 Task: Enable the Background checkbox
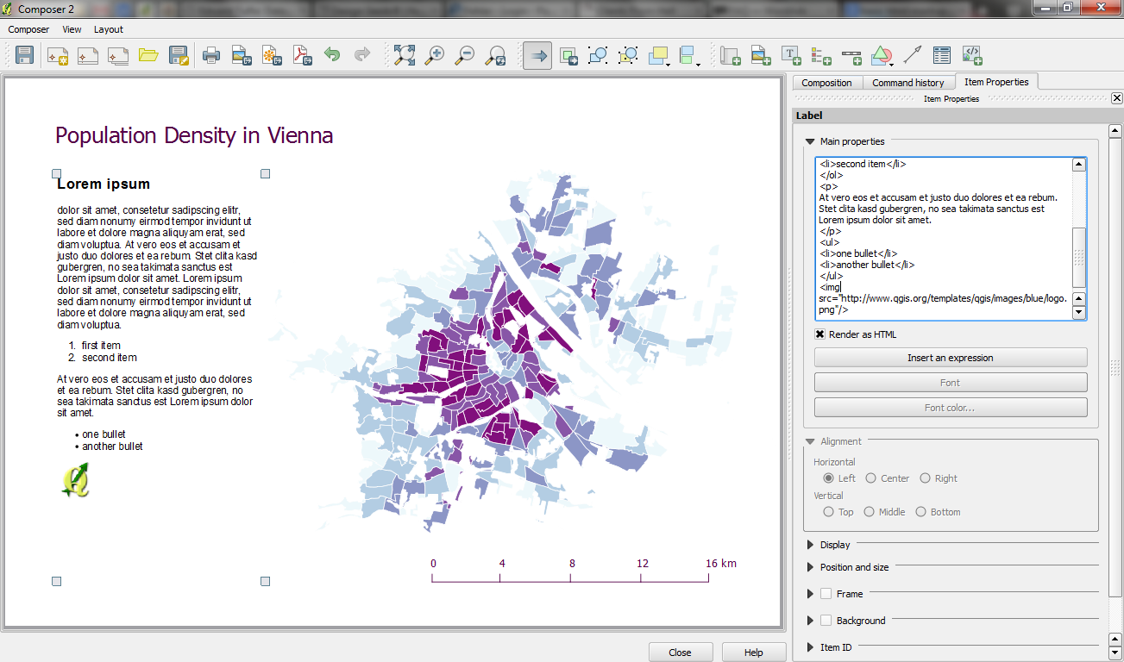[826, 621]
